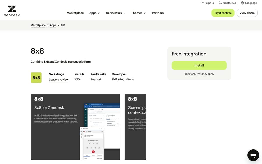Expand the Partners dropdown chevron
This screenshot has width=262, height=164.
166,13
